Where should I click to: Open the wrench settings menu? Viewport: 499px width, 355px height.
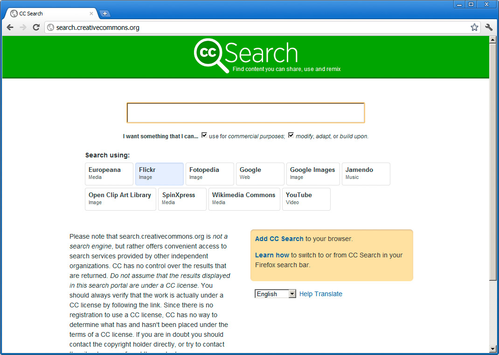[x=489, y=28]
